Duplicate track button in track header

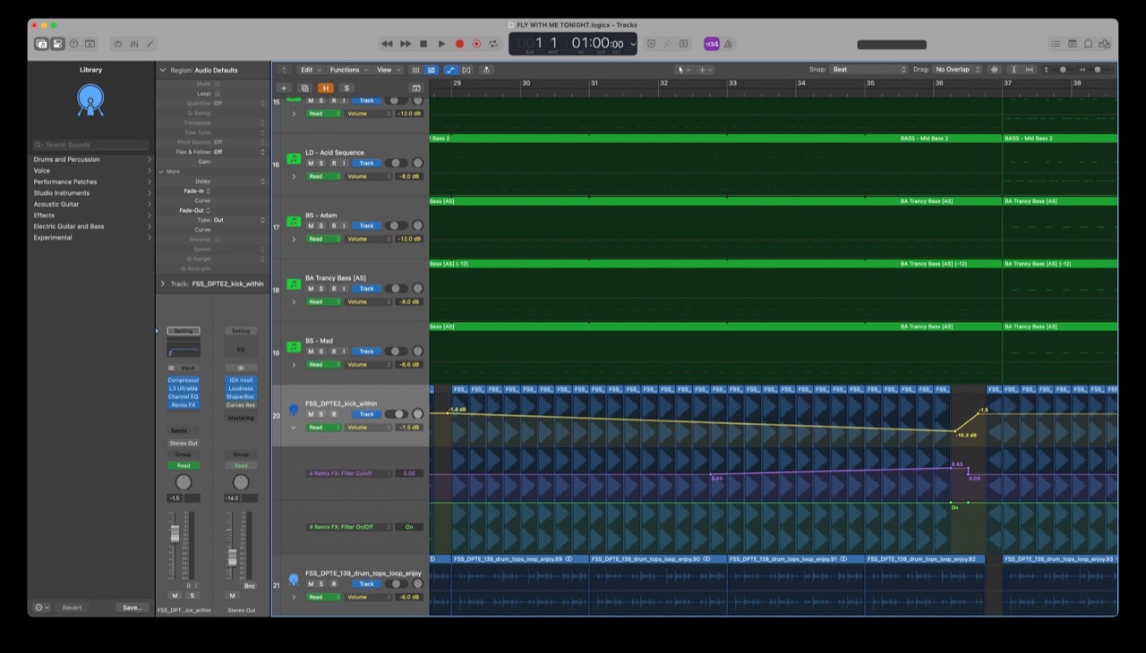pyautogui.click(x=304, y=88)
